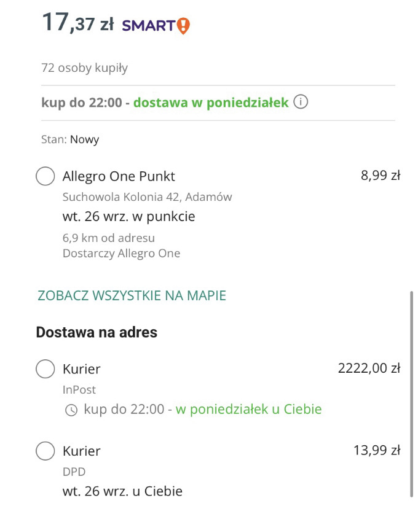418x506 pixels.
Task: Click the 8,99 zł delivery price
Action: click(x=381, y=176)
